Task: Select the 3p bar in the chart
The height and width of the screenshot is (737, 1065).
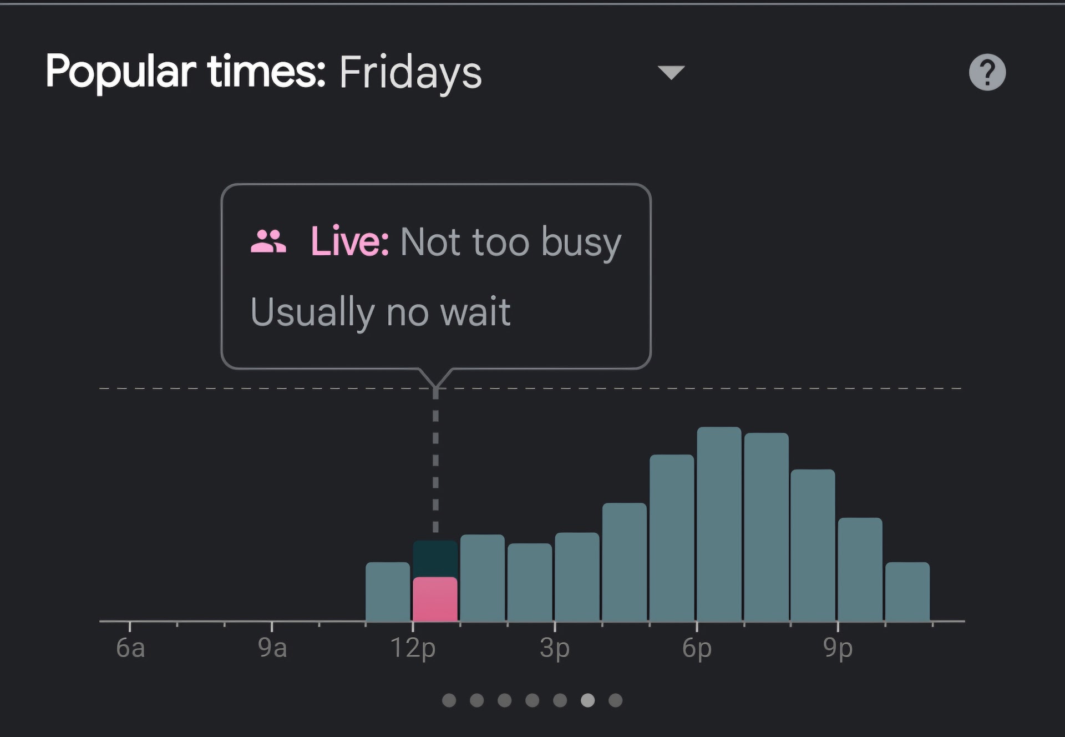Action: click(x=577, y=577)
